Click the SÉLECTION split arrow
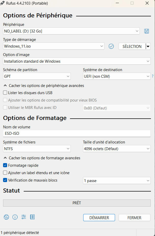155x236 pixels. point(148,46)
